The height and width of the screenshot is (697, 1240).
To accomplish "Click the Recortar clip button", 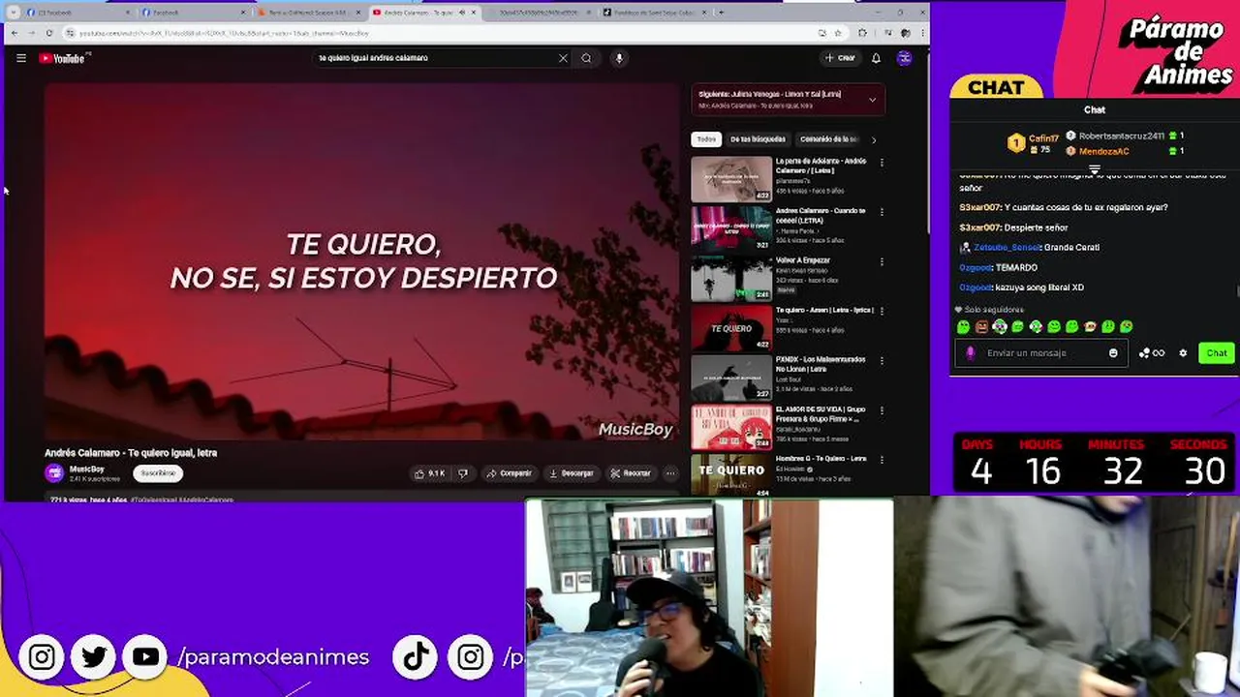I will pos(631,473).
